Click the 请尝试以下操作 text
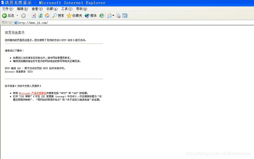 point(14,51)
